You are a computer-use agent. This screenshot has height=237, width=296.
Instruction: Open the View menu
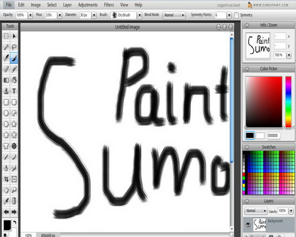coord(124,5)
